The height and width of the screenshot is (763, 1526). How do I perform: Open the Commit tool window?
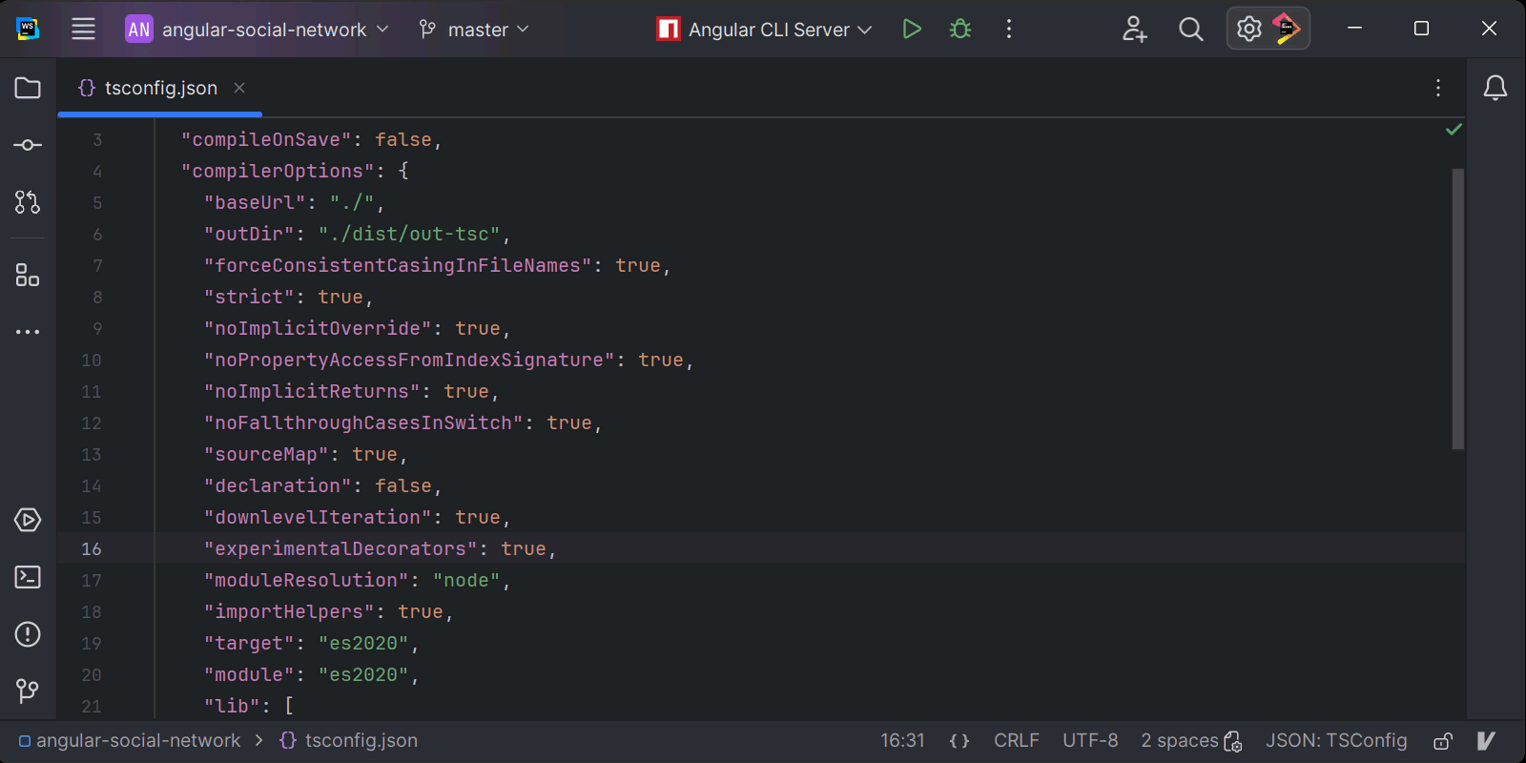coord(28,145)
